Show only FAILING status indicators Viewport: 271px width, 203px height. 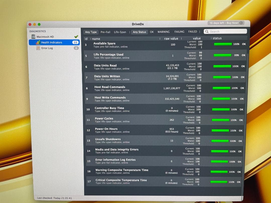179,32
